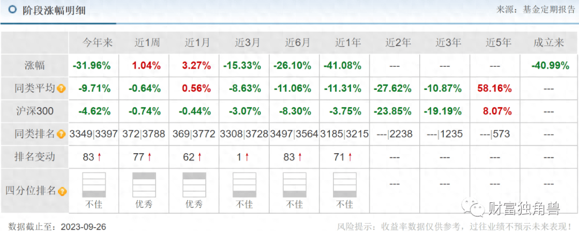This screenshot has height=234, width=579.
Task: Click 近3月 quartile rank chart icon
Action: pyautogui.click(x=244, y=185)
